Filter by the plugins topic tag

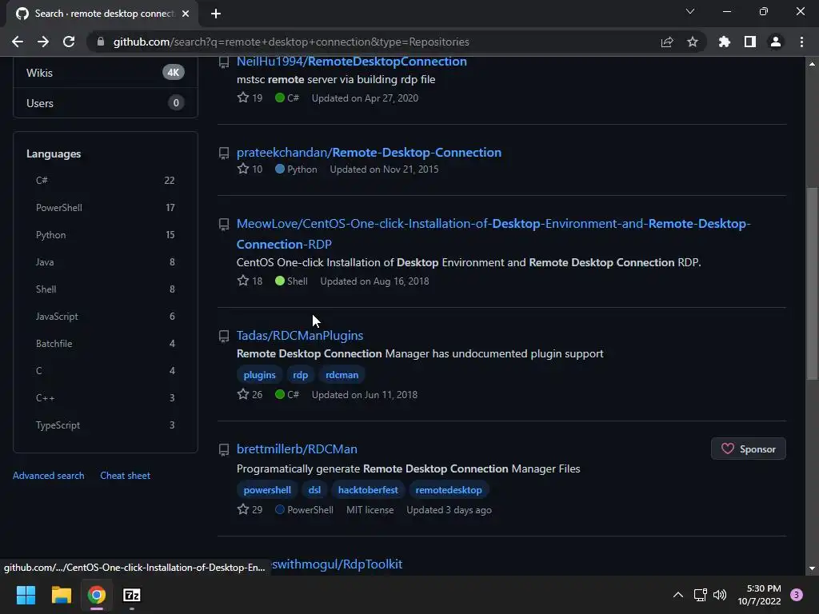point(260,375)
